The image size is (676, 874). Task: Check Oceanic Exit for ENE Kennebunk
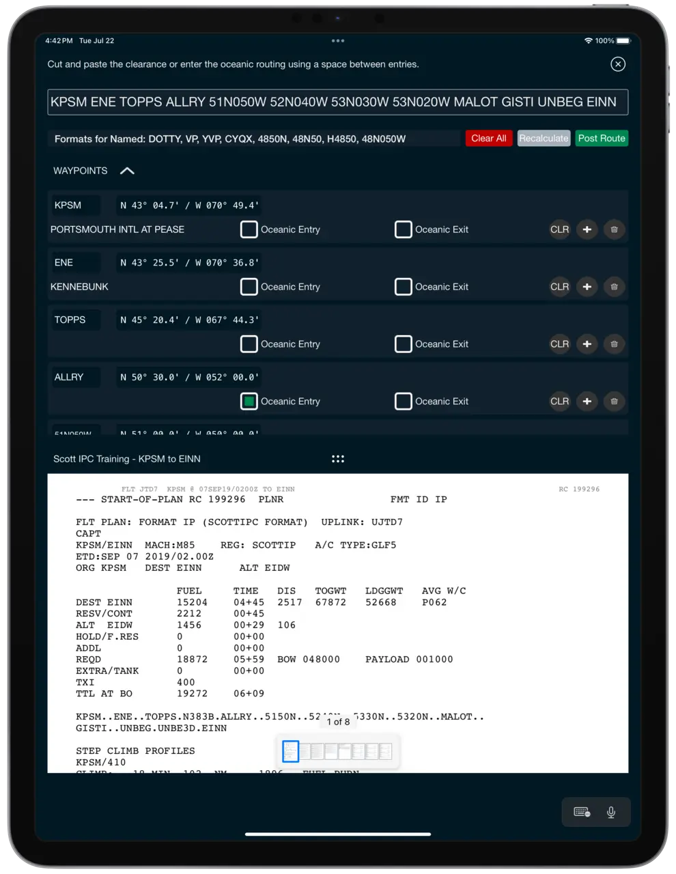pos(404,287)
